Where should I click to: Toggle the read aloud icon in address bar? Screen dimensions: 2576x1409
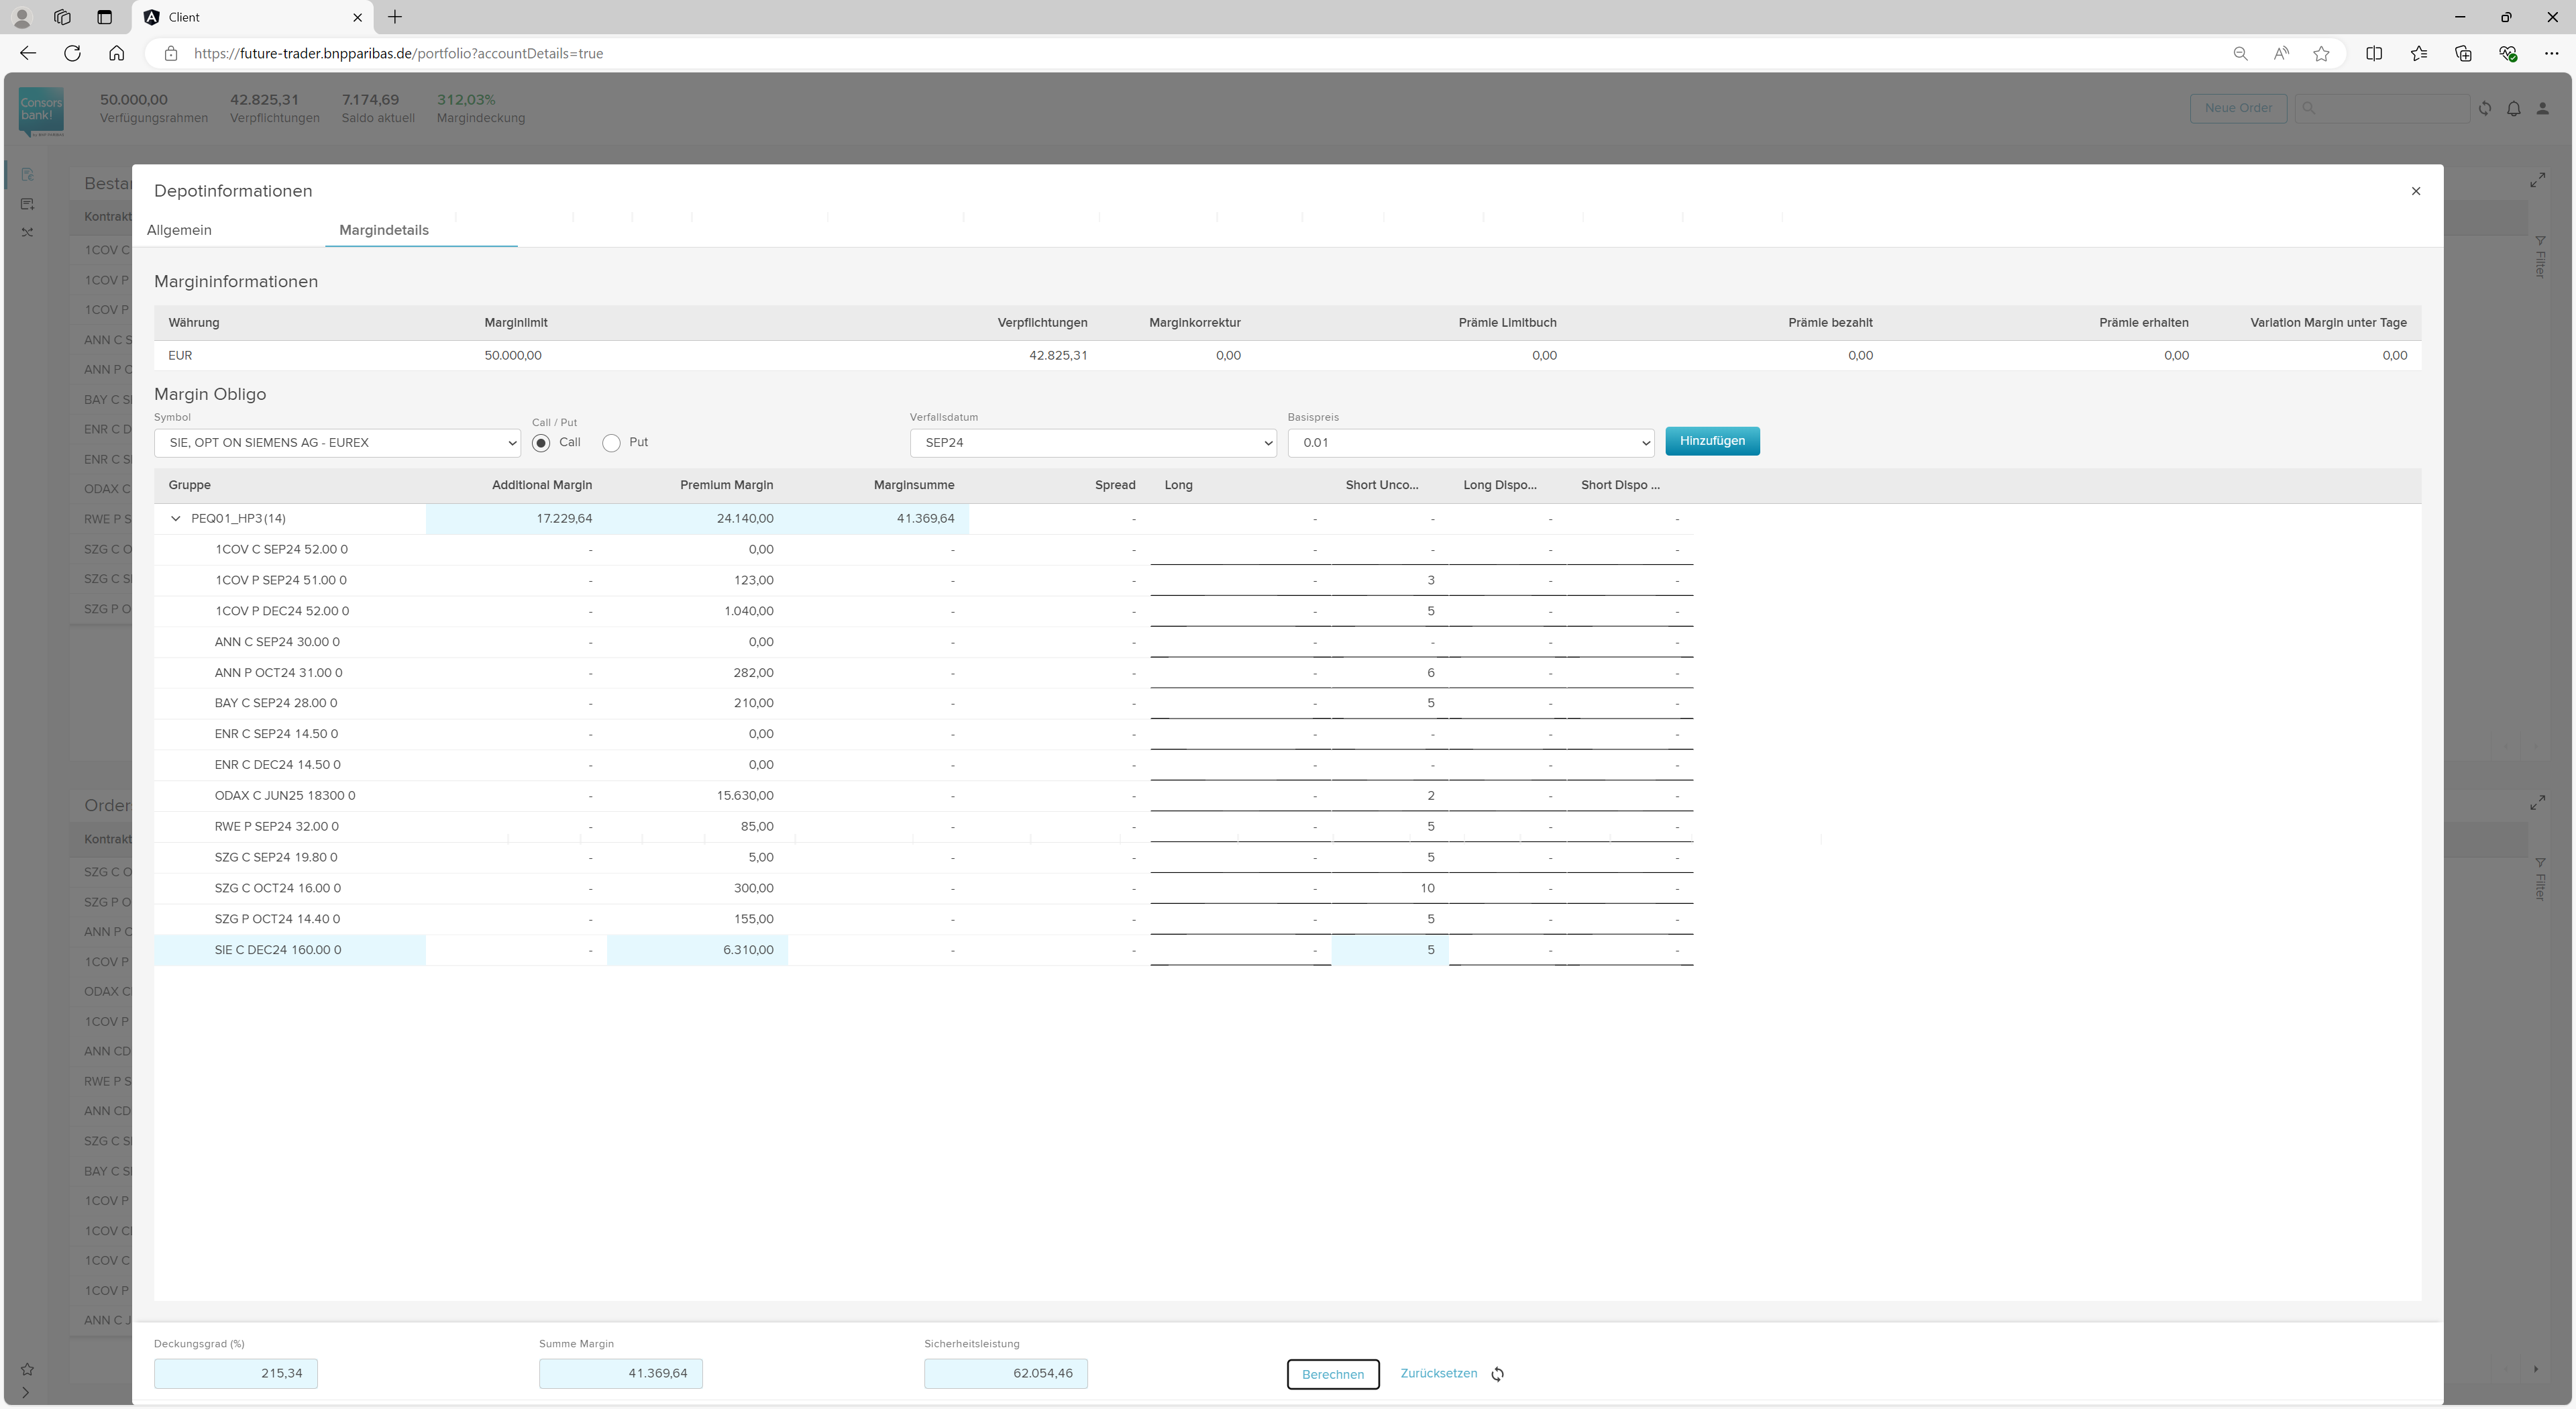(x=2281, y=54)
